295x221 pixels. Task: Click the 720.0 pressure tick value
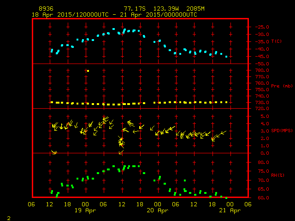coord(262,109)
